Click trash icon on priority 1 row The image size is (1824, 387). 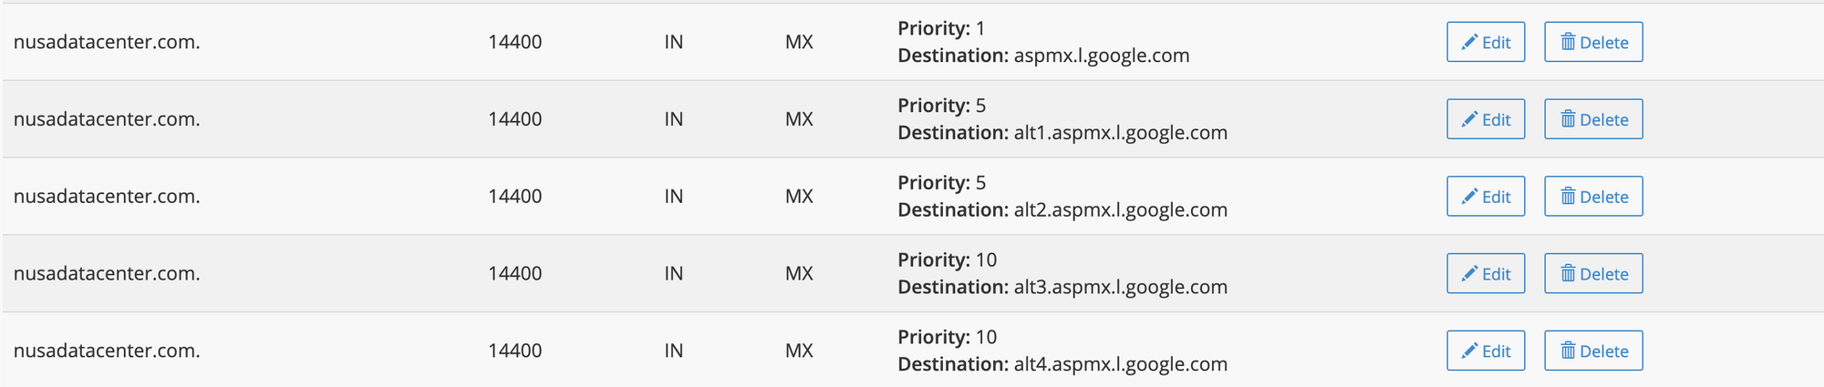coord(1568,42)
